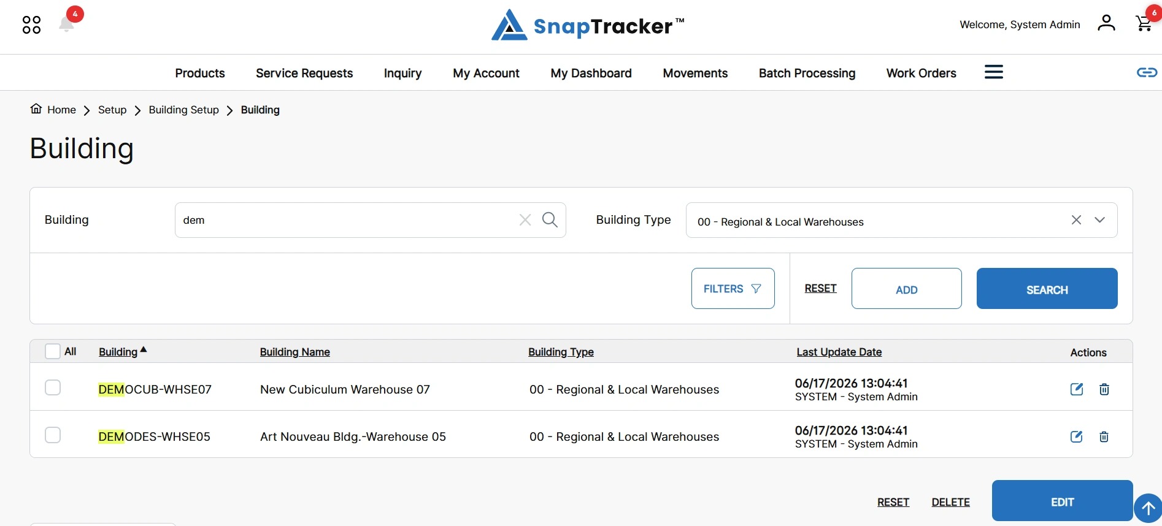This screenshot has width=1162, height=526.
Task: Open the user profile icon
Action: coord(1106,23)
